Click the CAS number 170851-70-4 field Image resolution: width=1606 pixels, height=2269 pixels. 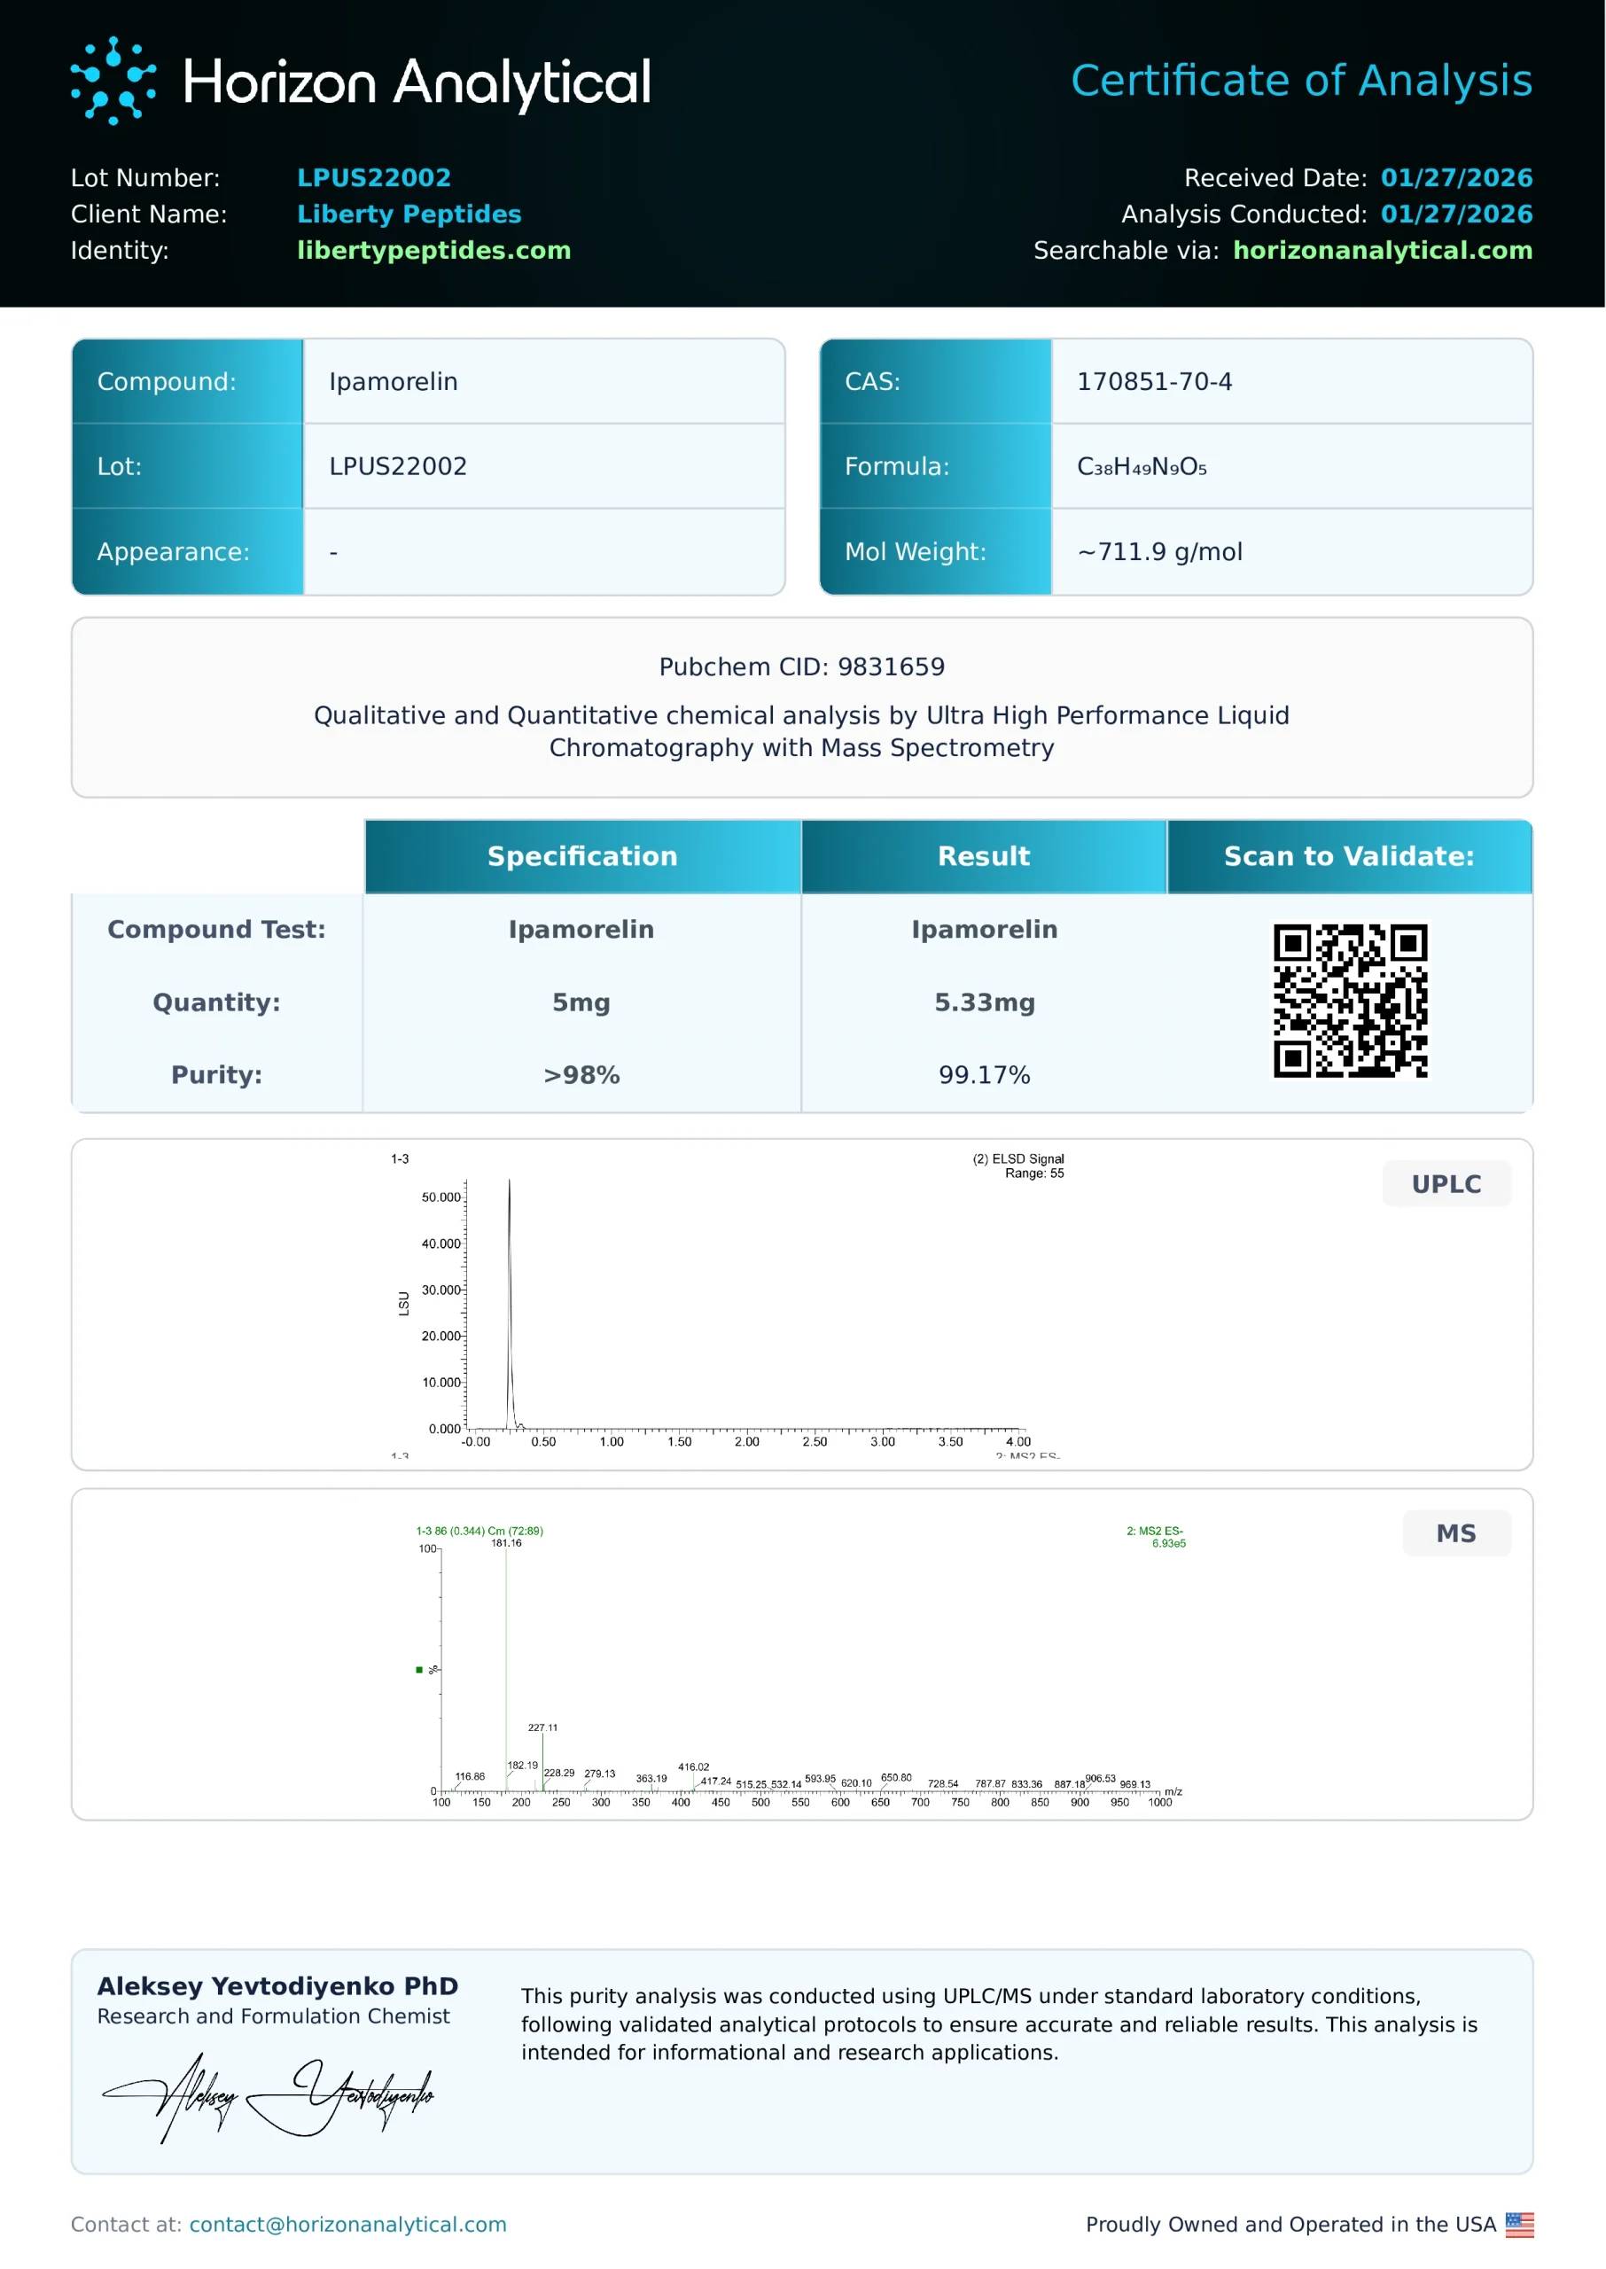(x=1154, y=382)
